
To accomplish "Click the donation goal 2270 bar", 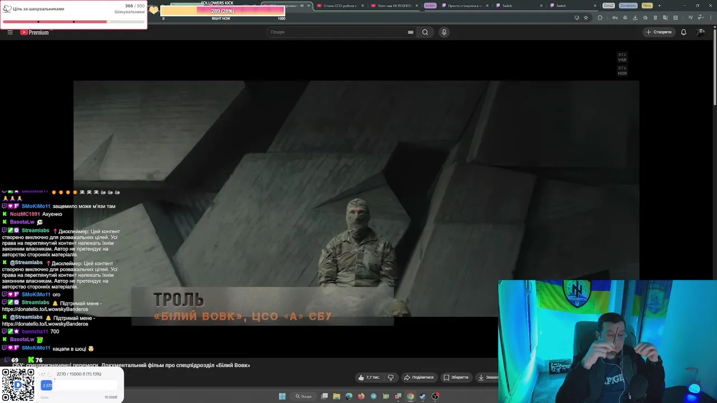I will 79,385.
